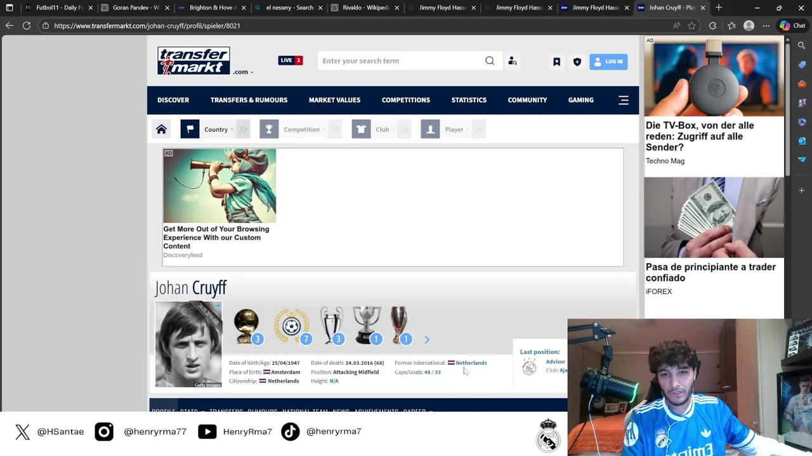This screenshot has width=812, height=456.
Task: Open the DISCOVER menu
Action: click(173, 100)
